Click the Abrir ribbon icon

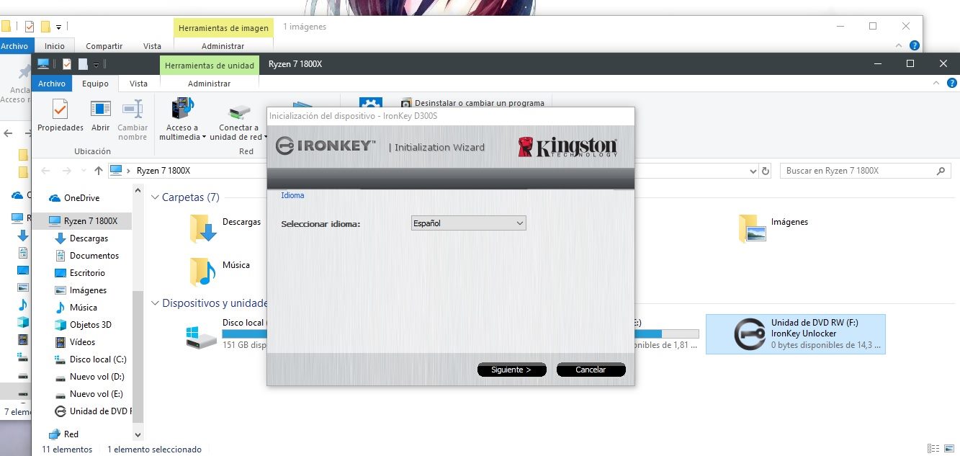(x=101, y=115)
